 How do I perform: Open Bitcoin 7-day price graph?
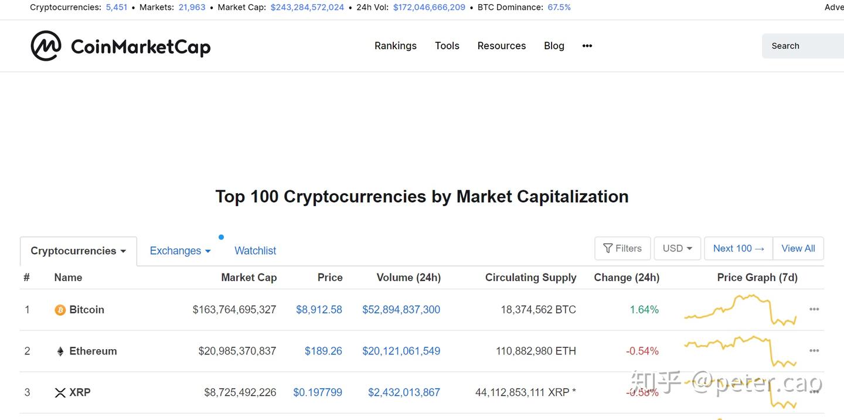(x=740, y=310)
